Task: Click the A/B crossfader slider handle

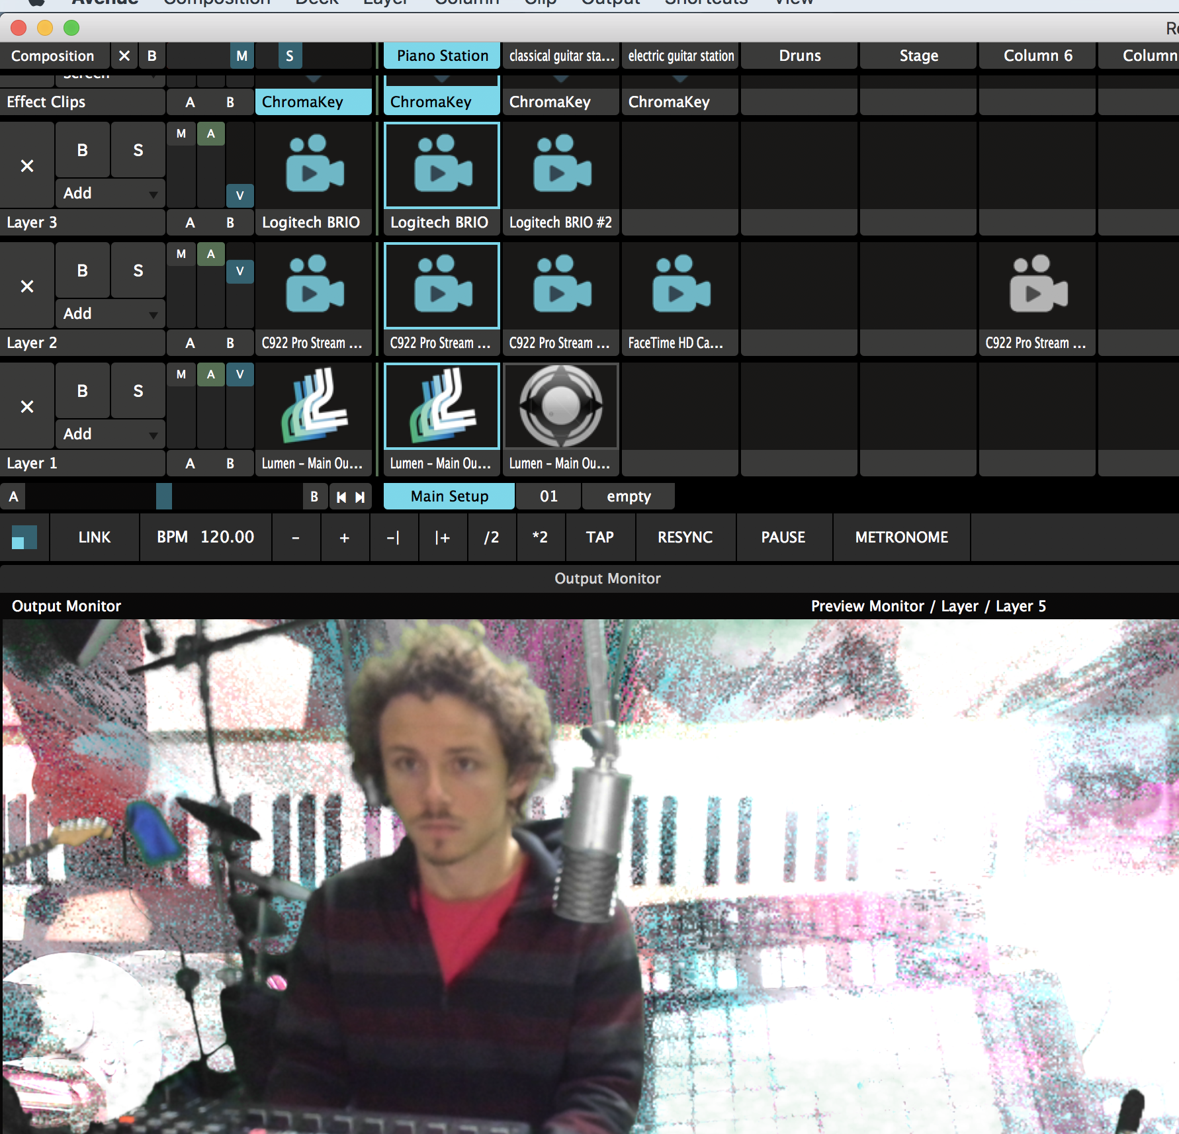Action: 164,496
